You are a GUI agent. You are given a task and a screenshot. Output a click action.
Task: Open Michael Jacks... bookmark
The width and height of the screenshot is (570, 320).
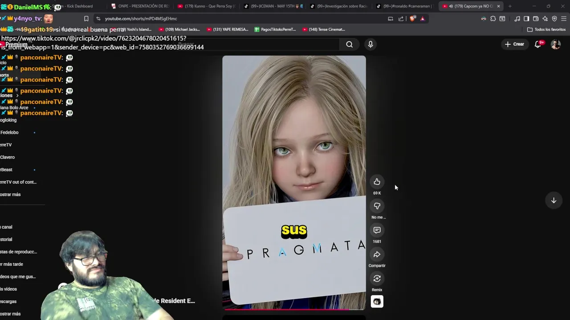click(179, 29)
